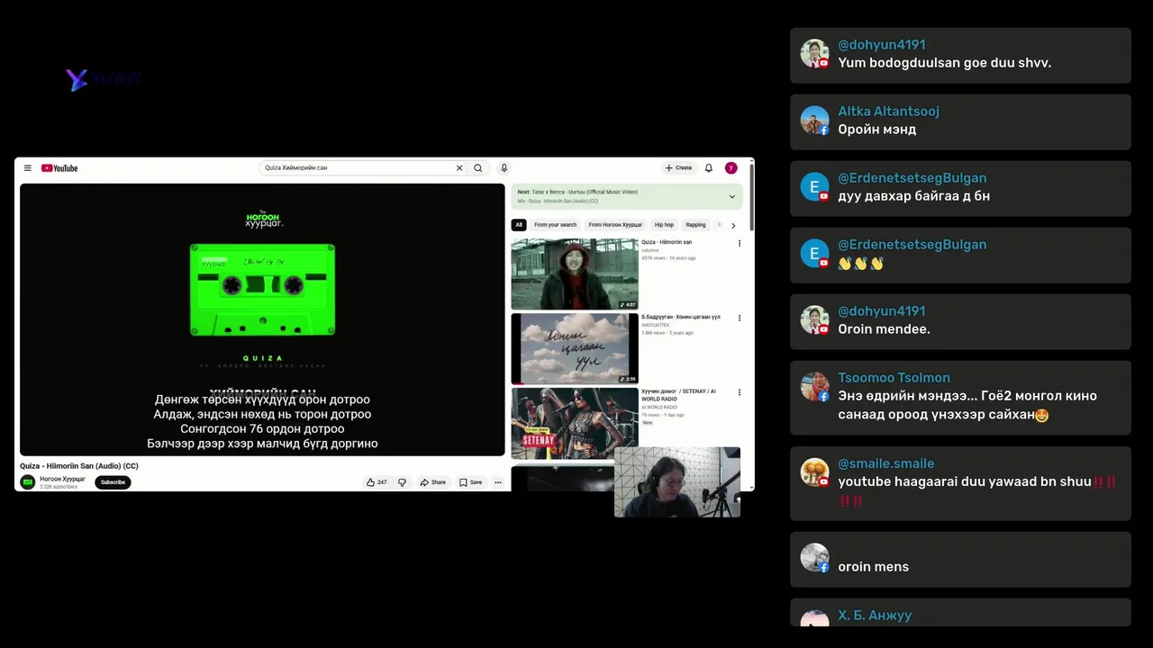Like the video with thumbs up

(x=377, y=482)
